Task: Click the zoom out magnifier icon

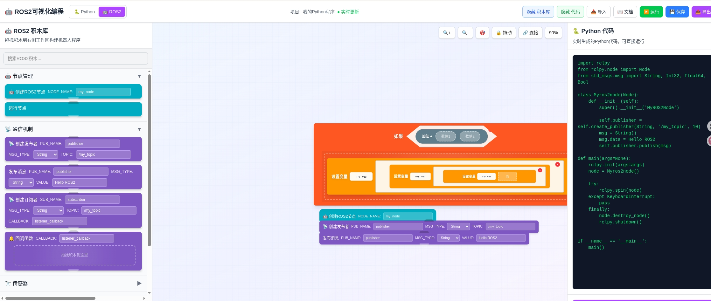Action: click(465, 33)
